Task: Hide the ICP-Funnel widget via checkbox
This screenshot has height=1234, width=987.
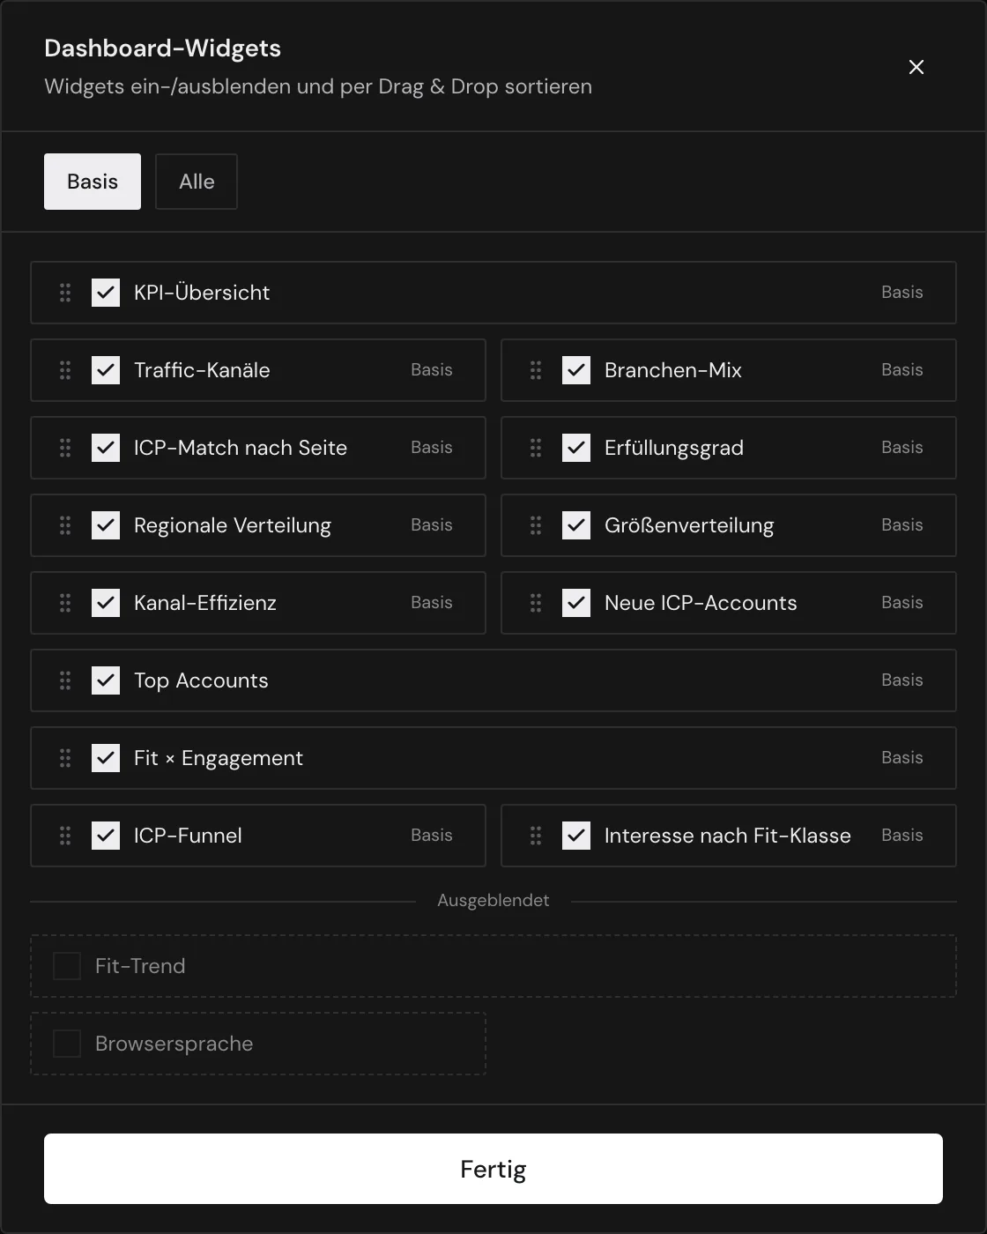Action: coord(106,836)
